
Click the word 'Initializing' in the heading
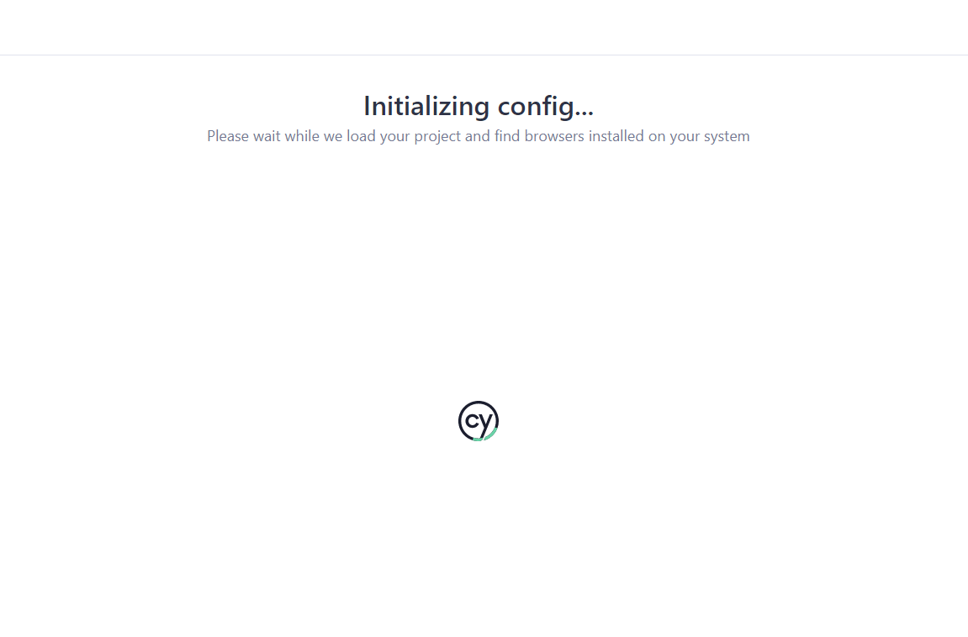pyautogui.click(x=426, y=107)
